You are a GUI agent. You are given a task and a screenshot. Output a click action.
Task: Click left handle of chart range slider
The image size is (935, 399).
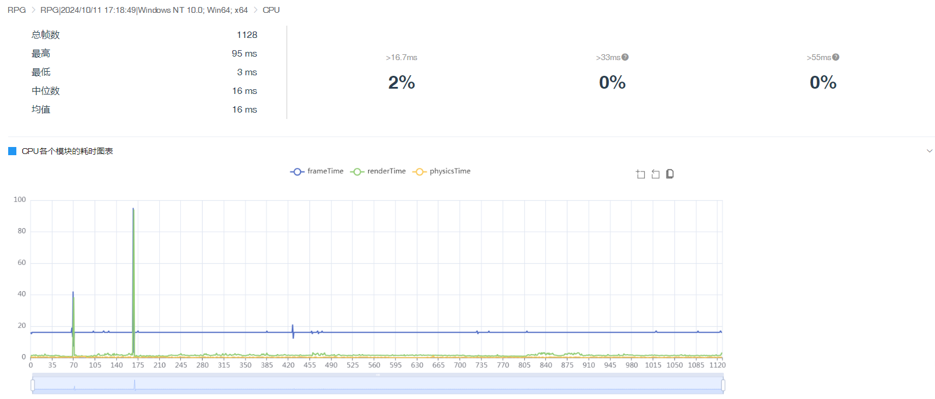click(33, 385)
